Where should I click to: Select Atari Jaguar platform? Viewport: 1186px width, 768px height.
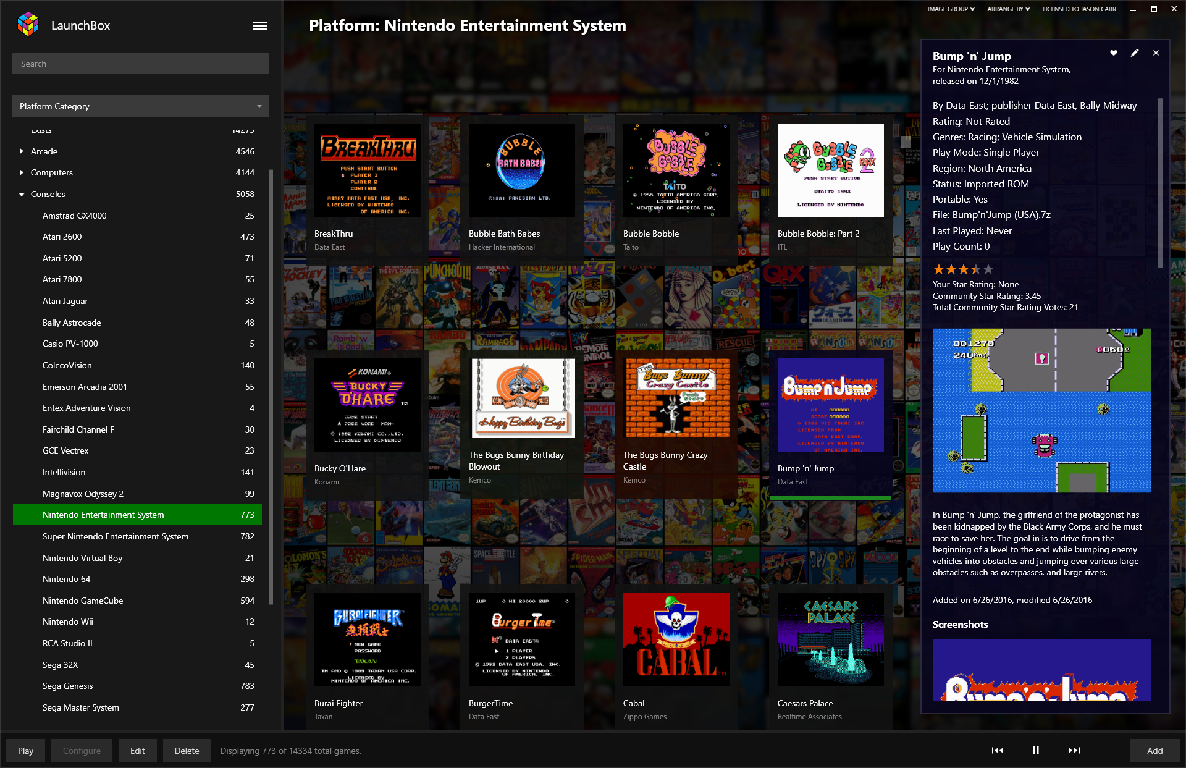(x=137, y=301)
